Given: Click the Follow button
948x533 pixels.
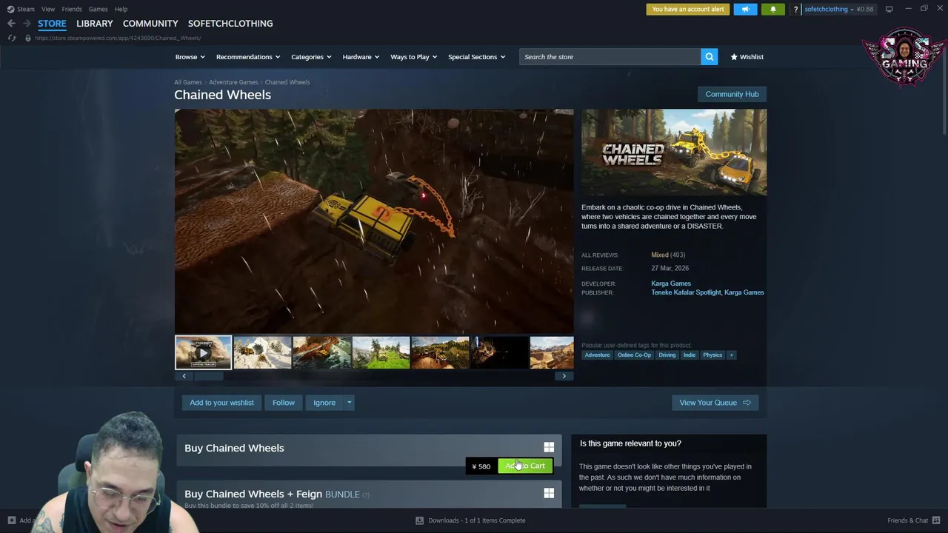Looking at the screenshot, I should click(x=284, y=403).
